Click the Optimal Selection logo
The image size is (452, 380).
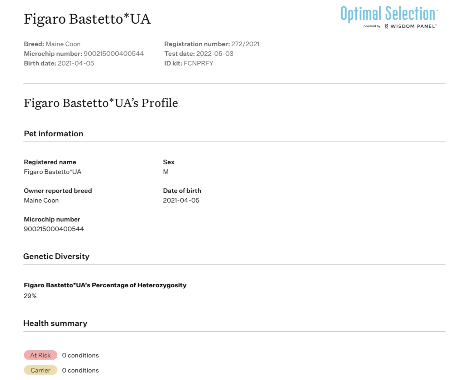[x=389, y=14]
